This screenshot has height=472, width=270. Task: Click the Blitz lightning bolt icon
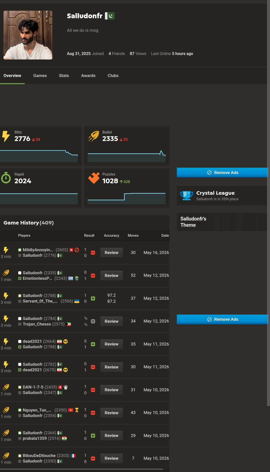pos(6,136)
